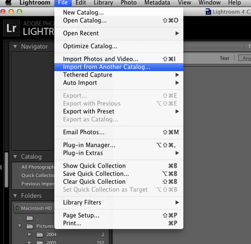Expand the 2004 folder
Viewport: 251px width, 244px height.
[29, 234]
